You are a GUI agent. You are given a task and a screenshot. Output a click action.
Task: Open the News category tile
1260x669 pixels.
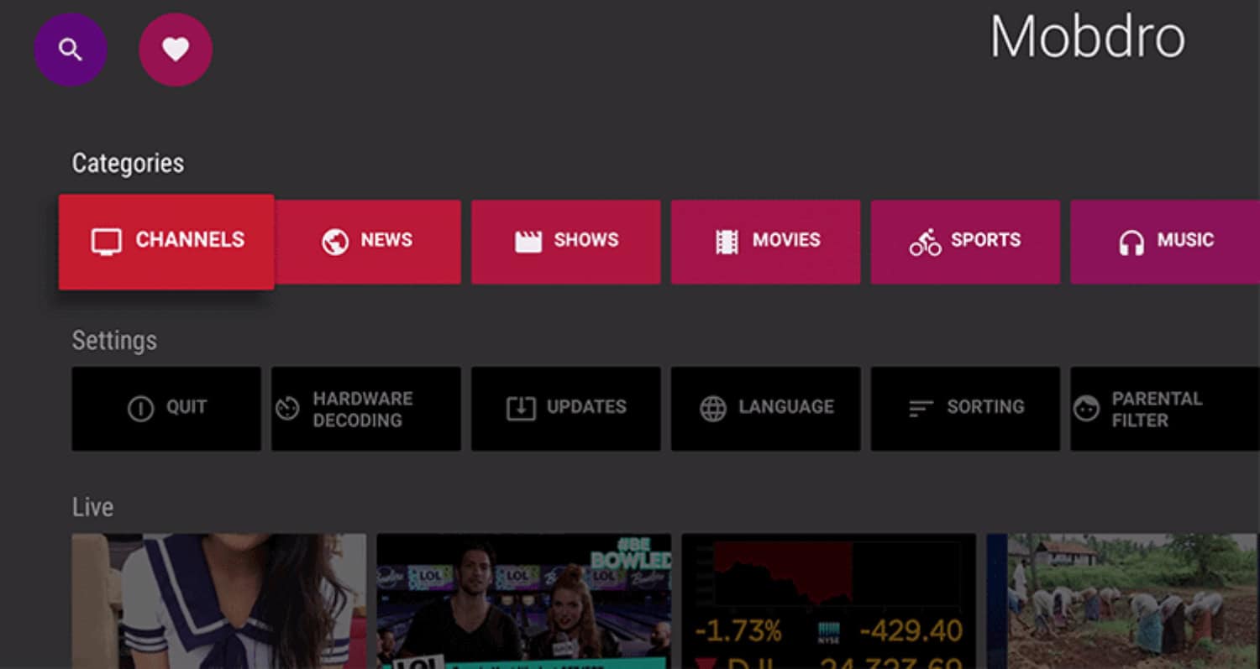368,242
